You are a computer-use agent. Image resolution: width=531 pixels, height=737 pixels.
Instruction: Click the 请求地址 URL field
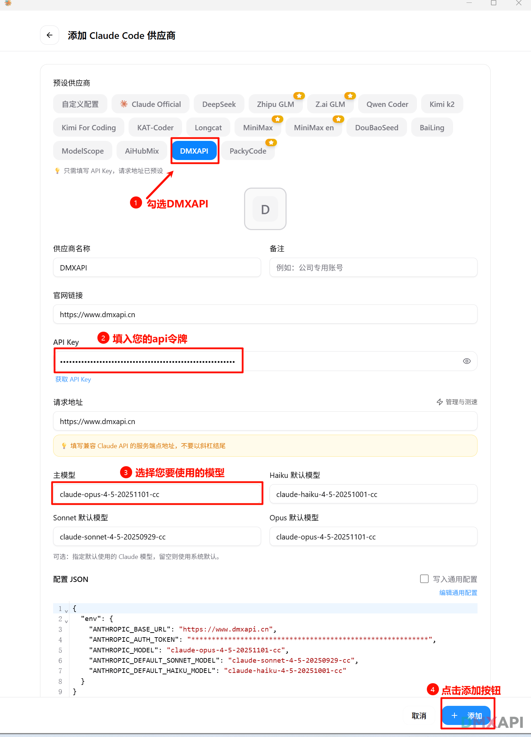(x=265, y=421)
